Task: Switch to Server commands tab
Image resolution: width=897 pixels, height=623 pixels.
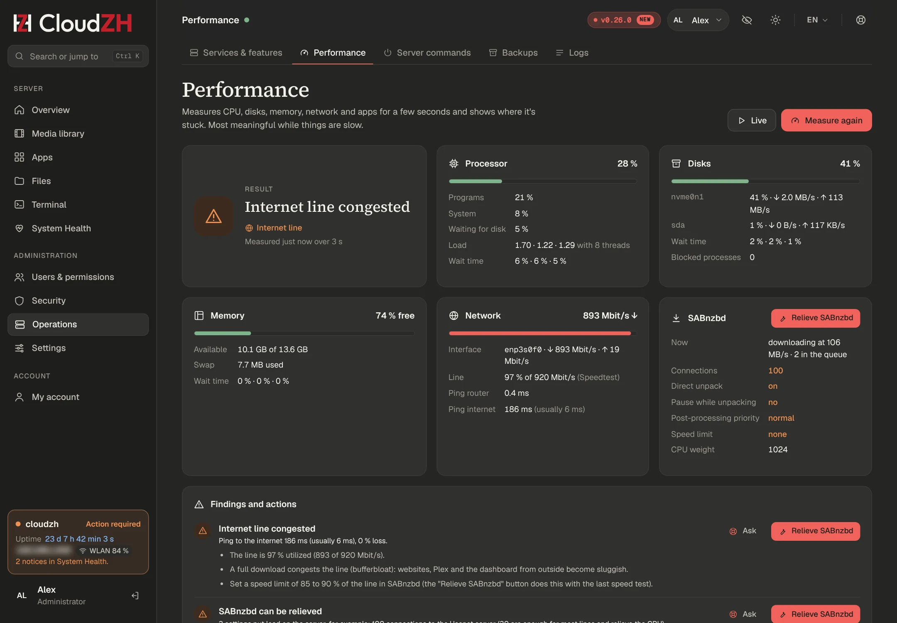Action: tap(427, 53)
